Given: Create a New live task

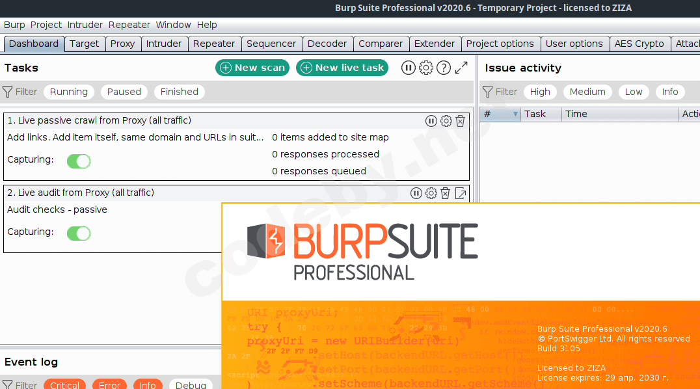Looking at the screenshot, I should coord(342,68).
